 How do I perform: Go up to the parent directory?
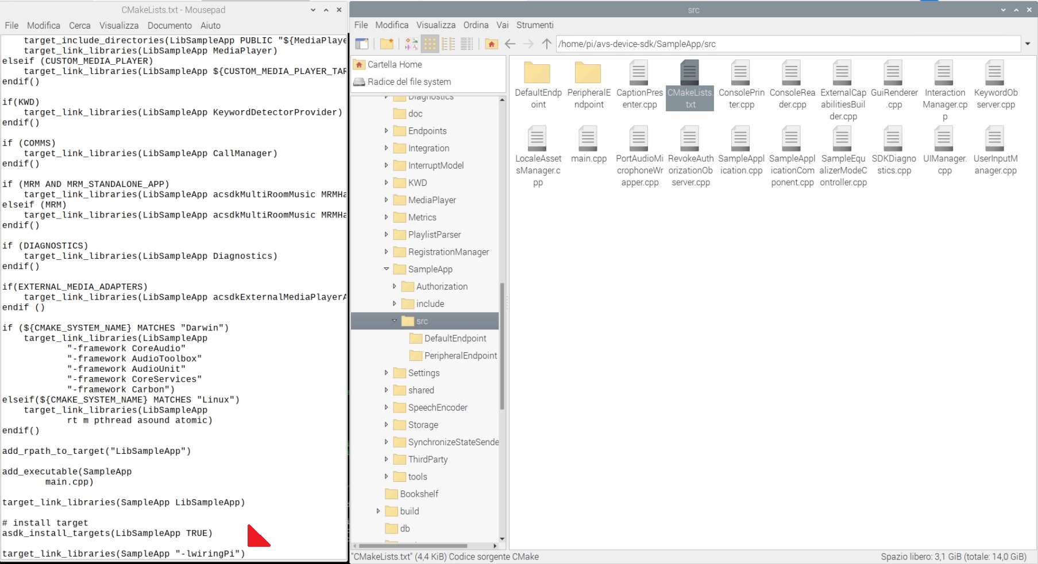(x=546, y=44)
